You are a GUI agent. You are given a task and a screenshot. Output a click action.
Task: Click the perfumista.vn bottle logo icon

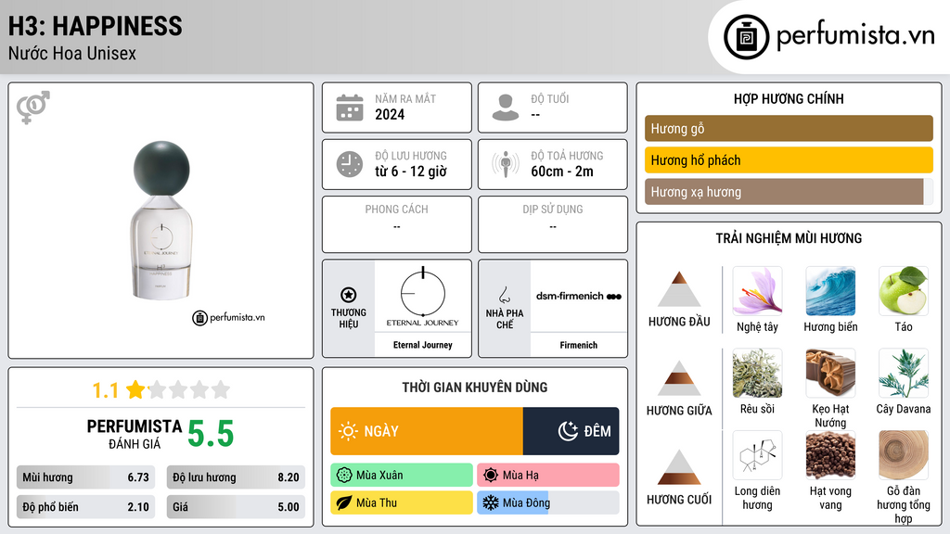pyautogui.click(x=746, y=37)
